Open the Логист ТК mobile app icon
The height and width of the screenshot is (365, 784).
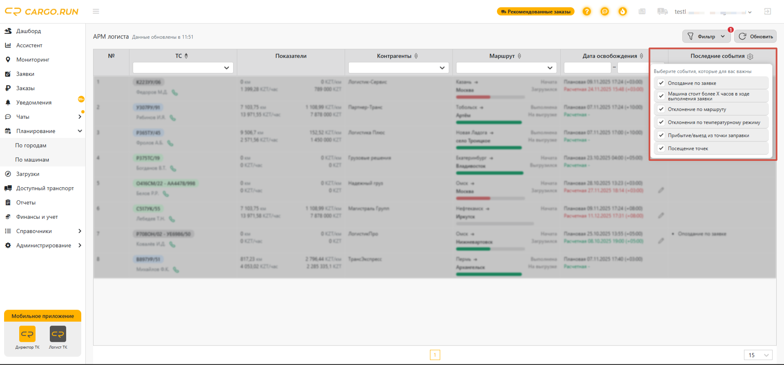(x=58, y=334)
